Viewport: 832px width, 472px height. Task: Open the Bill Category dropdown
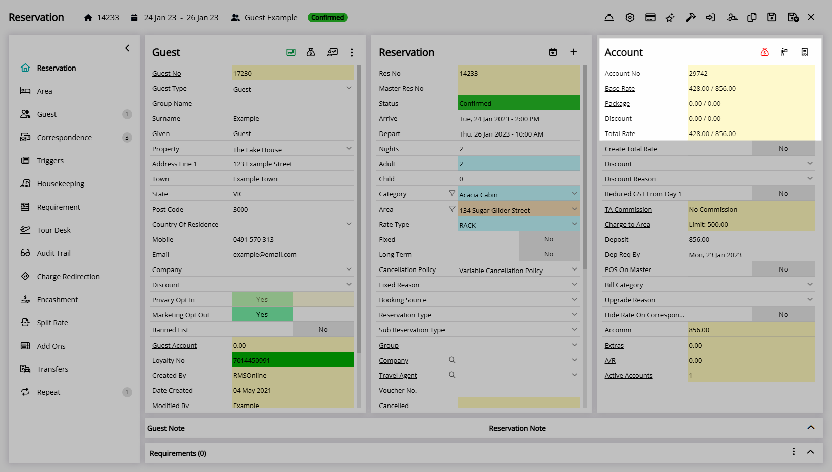point(810,285)
